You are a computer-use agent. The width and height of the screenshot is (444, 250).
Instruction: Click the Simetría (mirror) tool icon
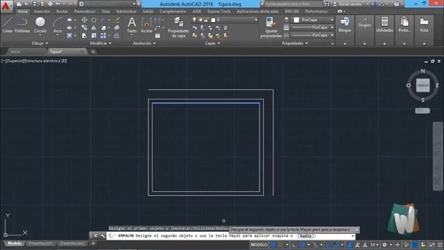click(x=94, y=28)
